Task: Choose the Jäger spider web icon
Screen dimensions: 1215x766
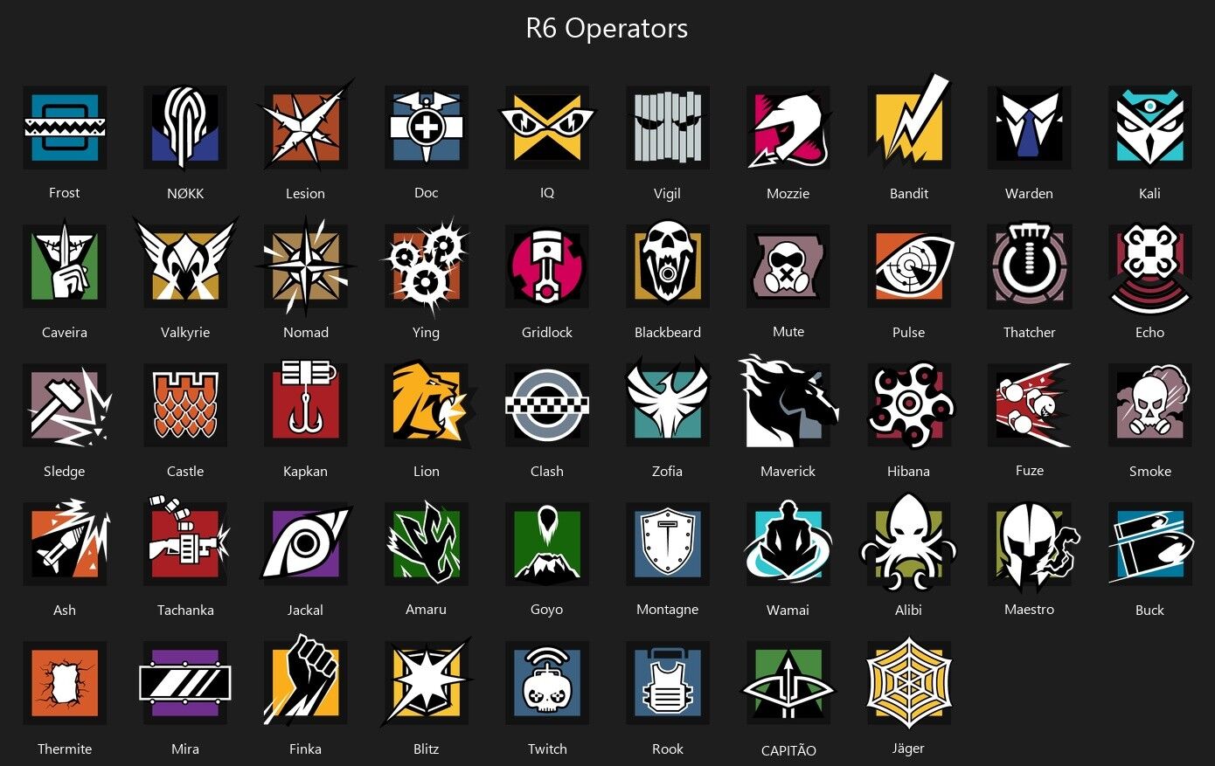Action: point(909,682)
